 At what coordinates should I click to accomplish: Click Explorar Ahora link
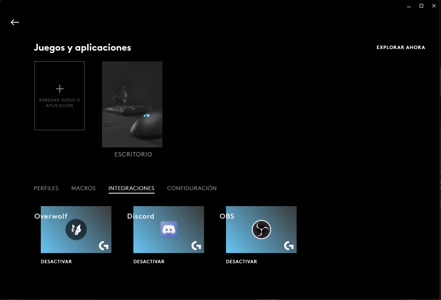[401, 47]
